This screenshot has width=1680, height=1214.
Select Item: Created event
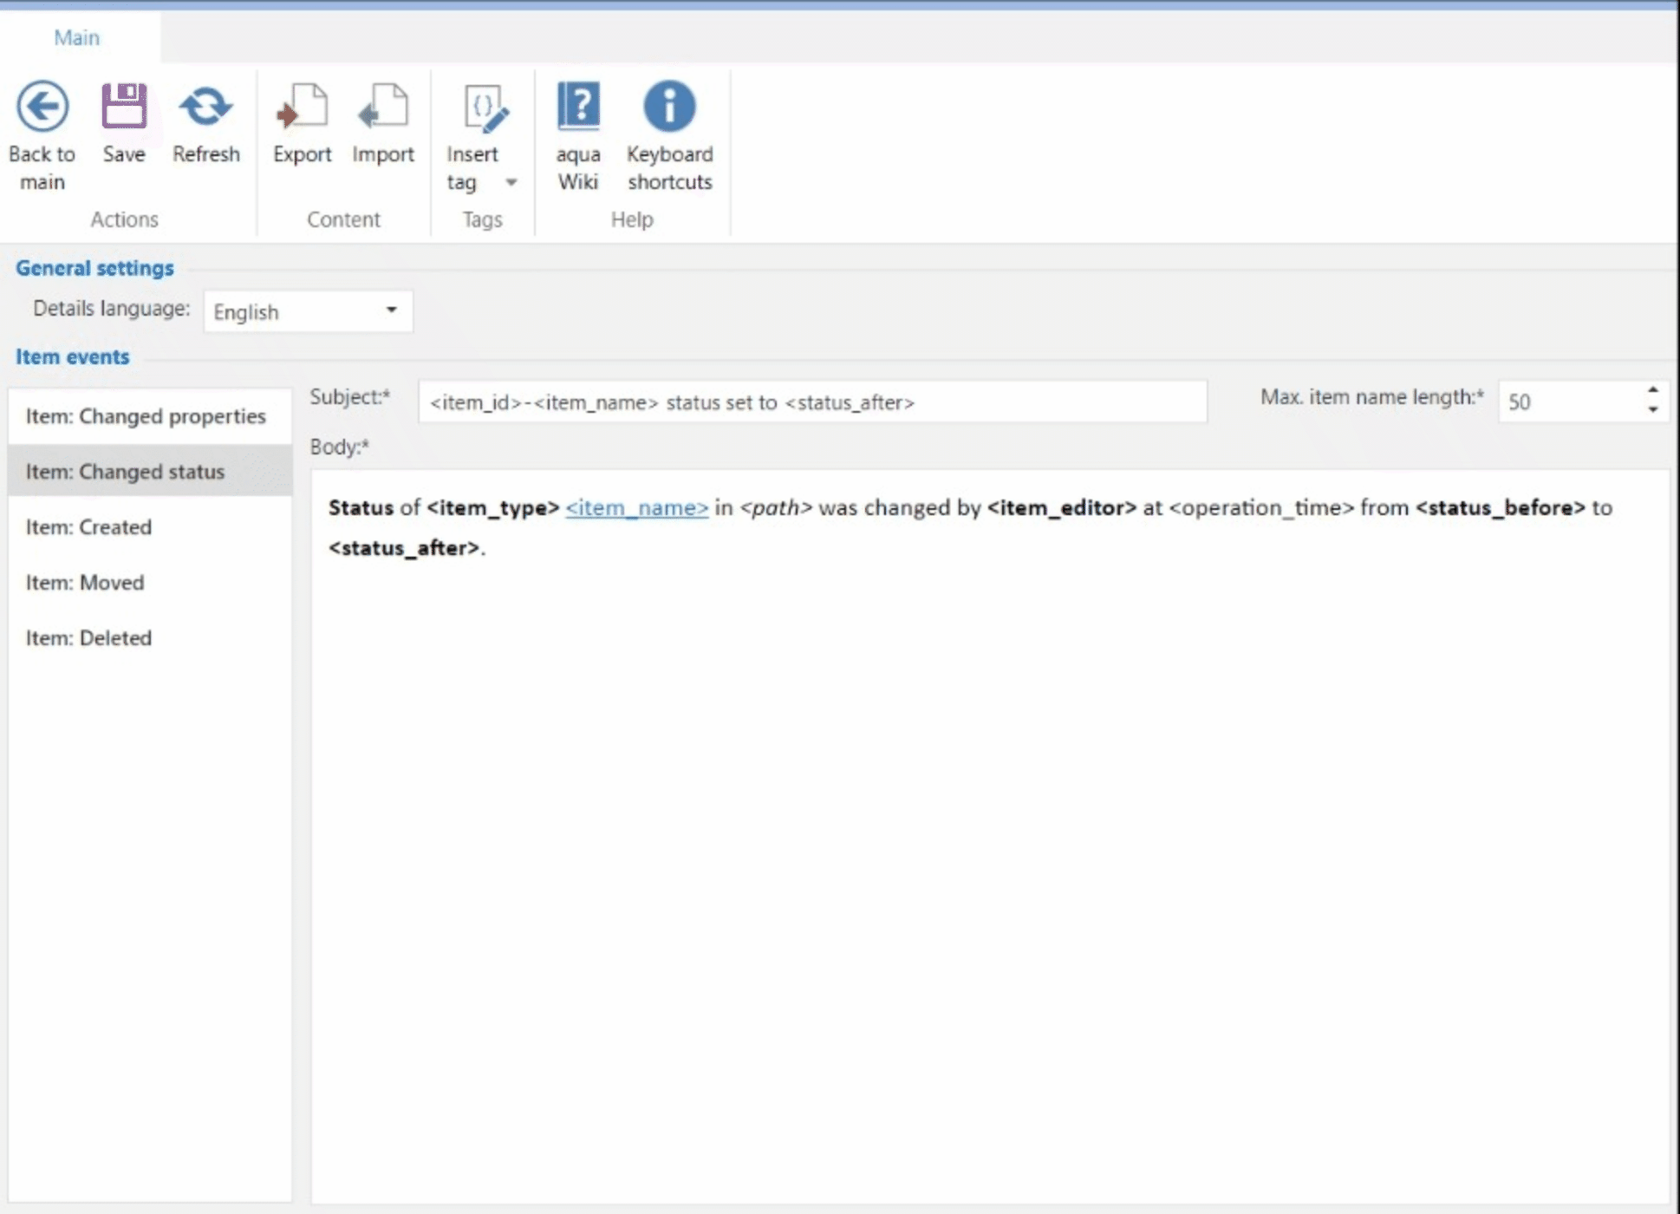pyautogui.click(x=88, y=528)
